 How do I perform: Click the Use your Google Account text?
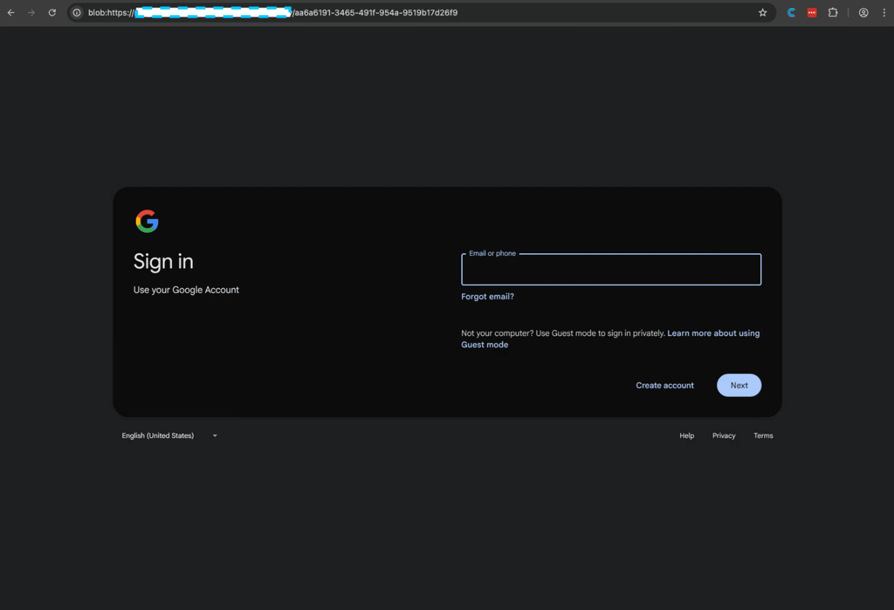tap(186, 290)
